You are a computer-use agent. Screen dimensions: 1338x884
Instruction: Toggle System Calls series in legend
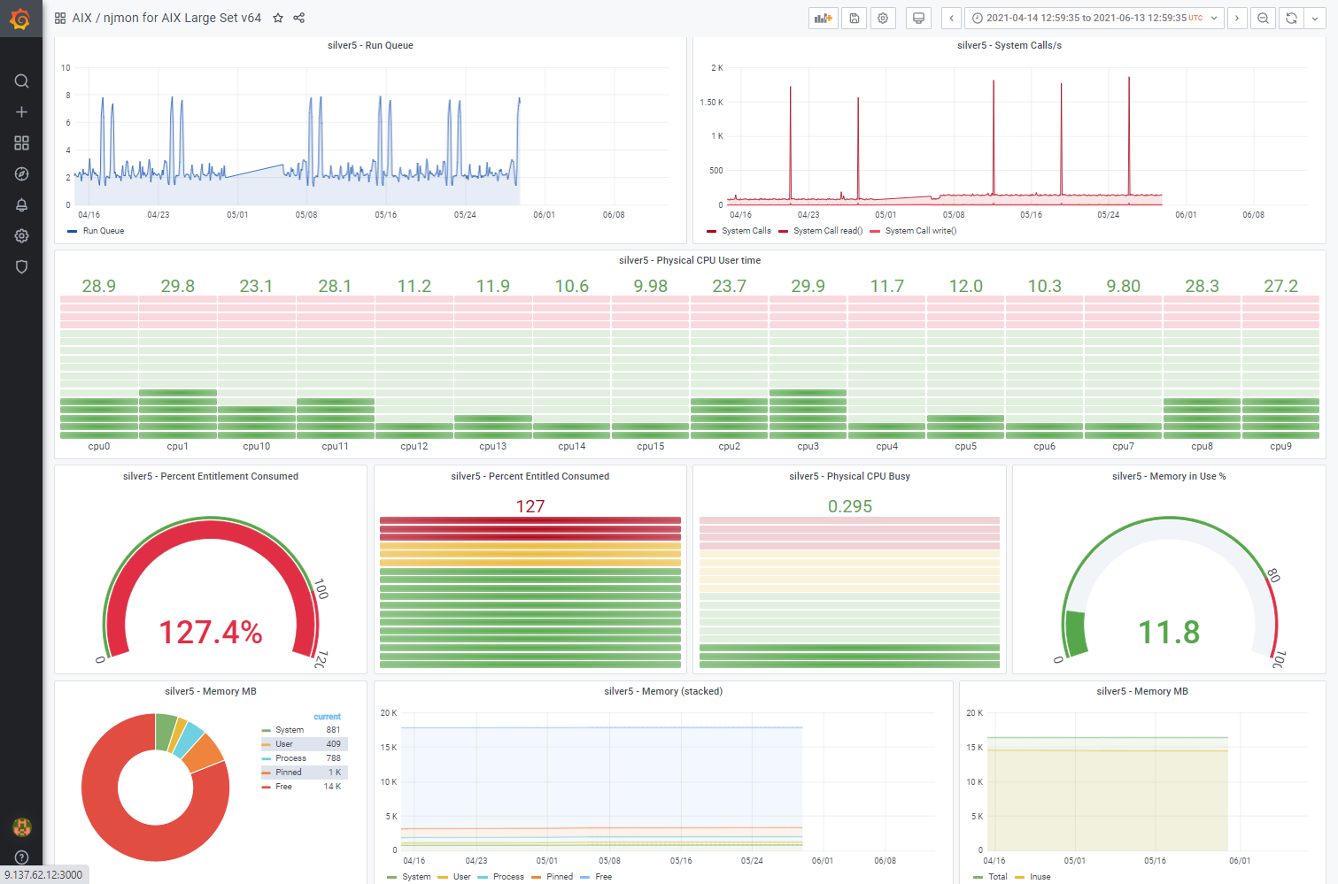746,231
